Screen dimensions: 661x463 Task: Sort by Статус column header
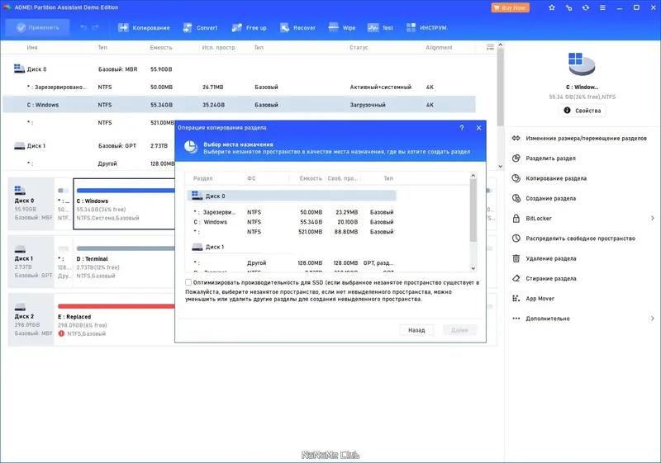click(359, 48)
